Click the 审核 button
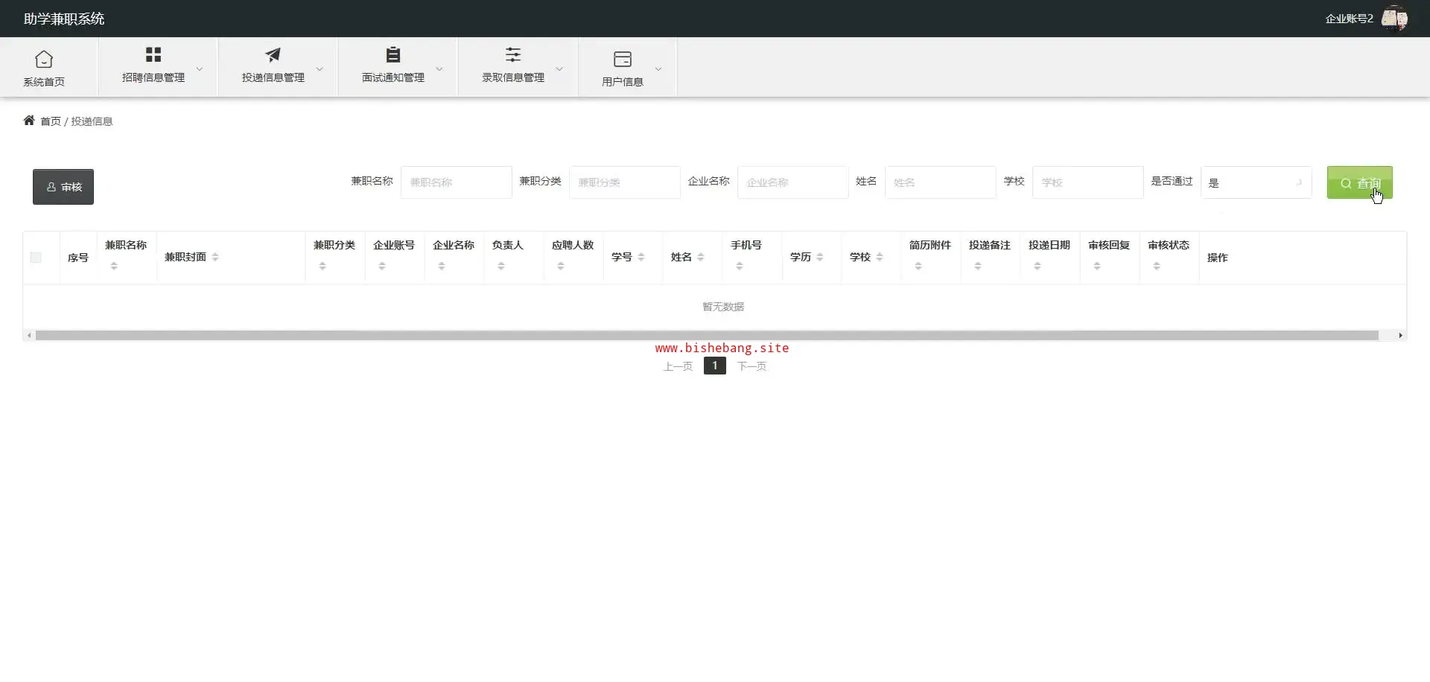The width and height of the screenshot is (1430, 682). (63, 187)
